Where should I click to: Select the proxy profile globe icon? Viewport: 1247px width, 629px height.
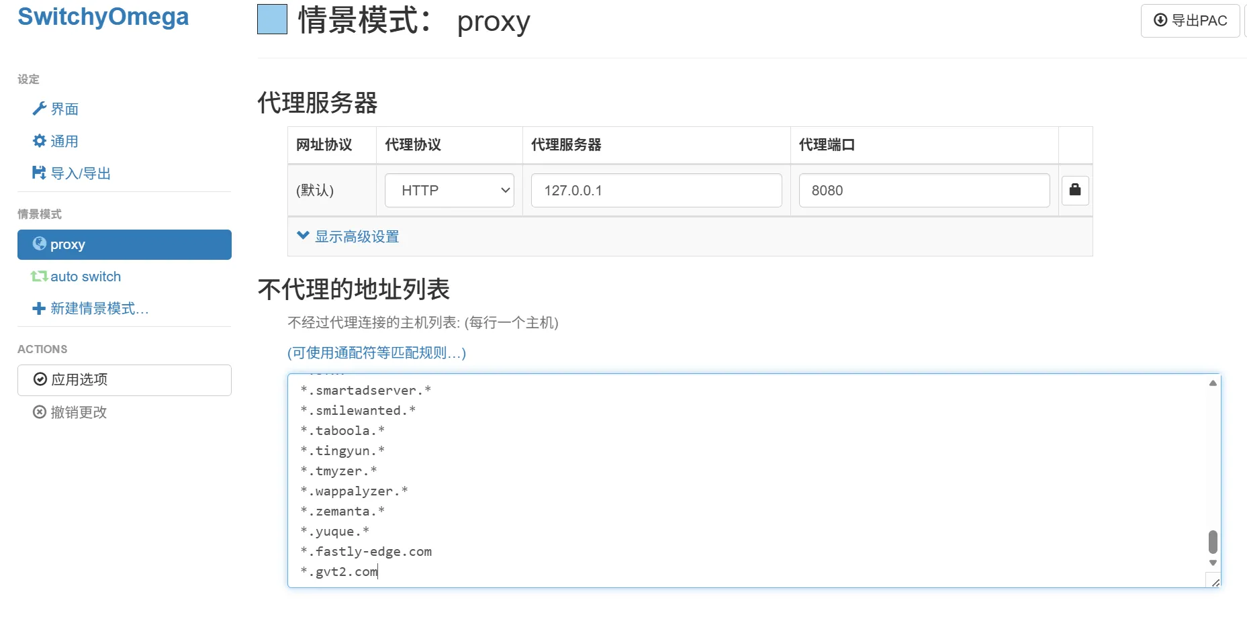point(39,244)
